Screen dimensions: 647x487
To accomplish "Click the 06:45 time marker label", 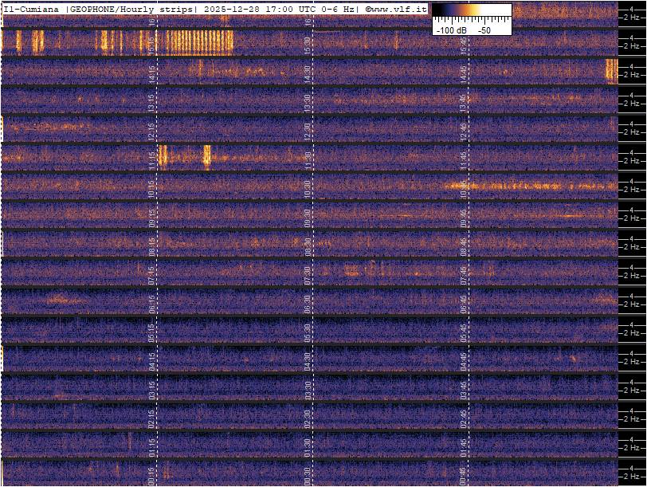I will tap(463, 304).
